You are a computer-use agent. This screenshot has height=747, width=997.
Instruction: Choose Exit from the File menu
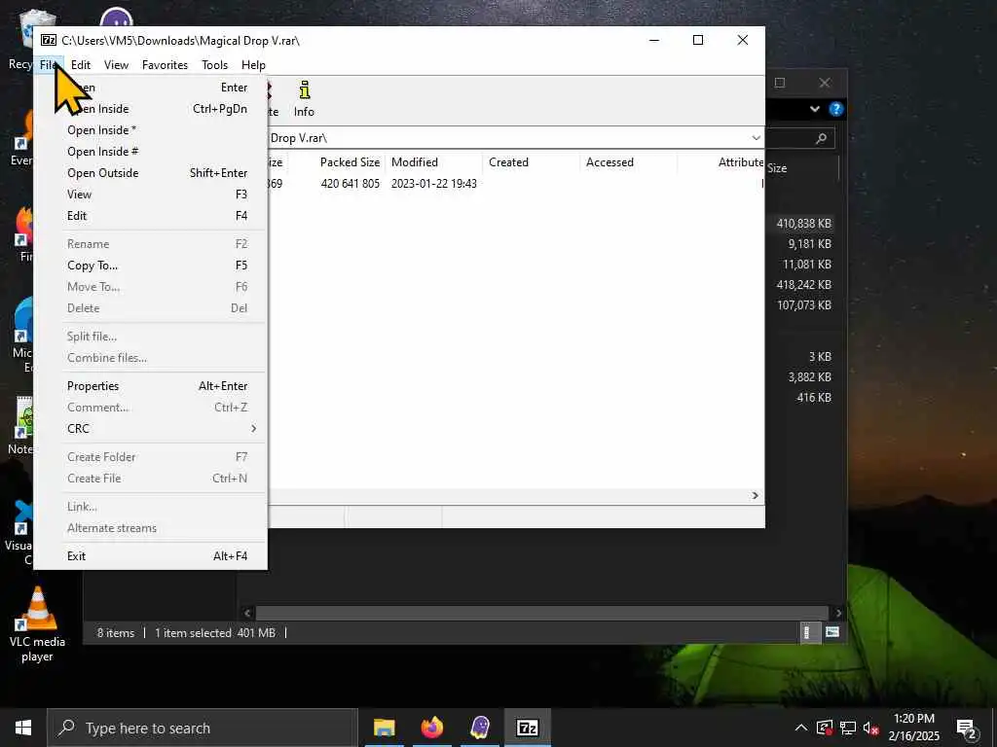coord(151,556)
